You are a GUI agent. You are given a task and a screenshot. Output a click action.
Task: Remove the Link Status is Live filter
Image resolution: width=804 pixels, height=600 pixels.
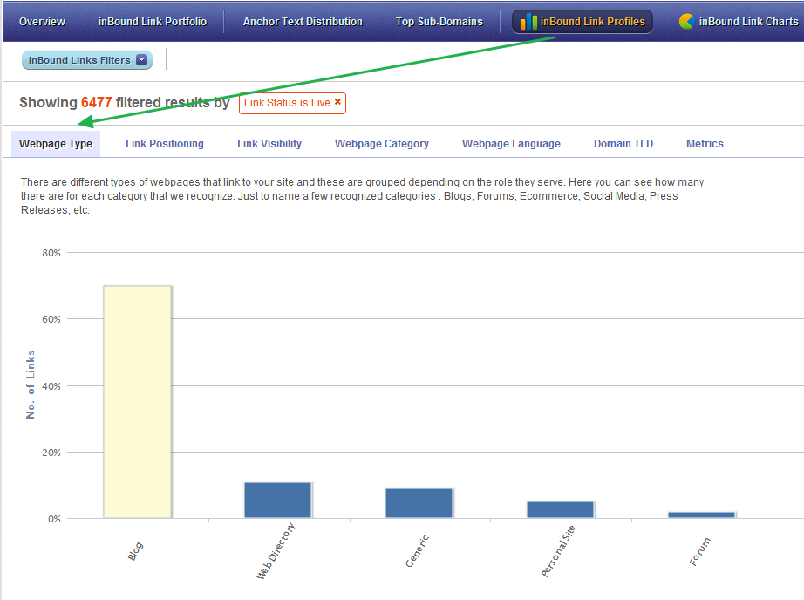pyautogui.click(x=337, y=102)
